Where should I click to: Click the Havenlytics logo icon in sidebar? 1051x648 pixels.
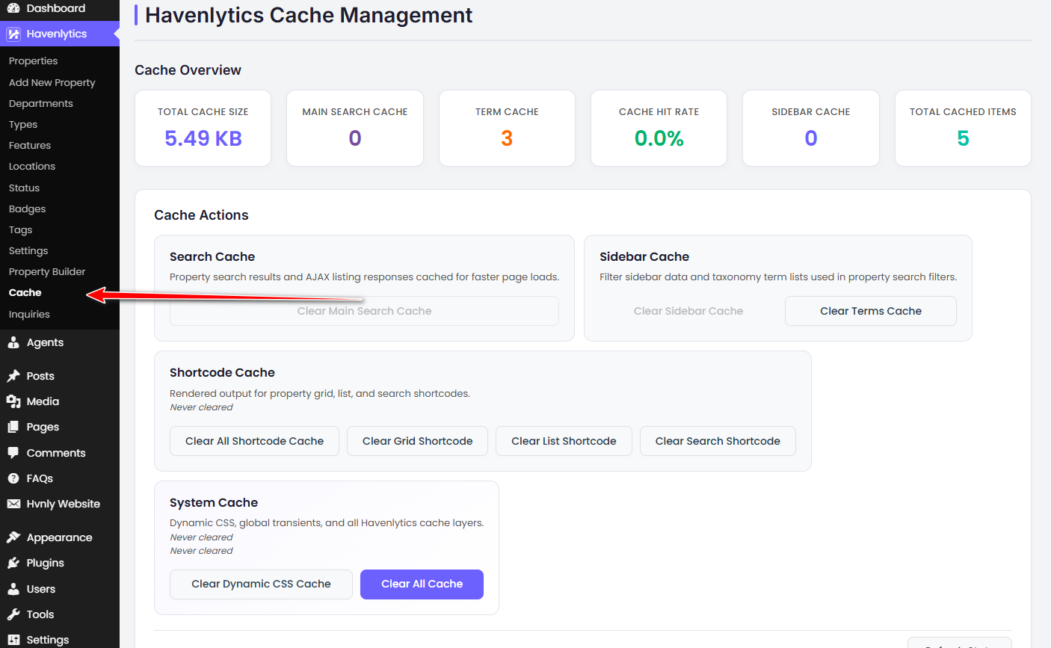(x=13, y=34)
